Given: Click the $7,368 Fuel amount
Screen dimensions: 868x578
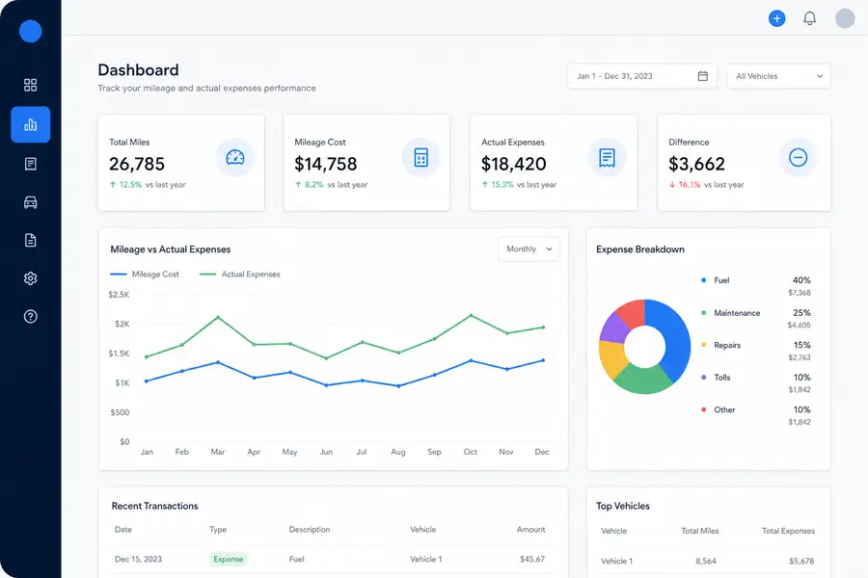Looking at the screenshot, I should click(x=800, y=293).
